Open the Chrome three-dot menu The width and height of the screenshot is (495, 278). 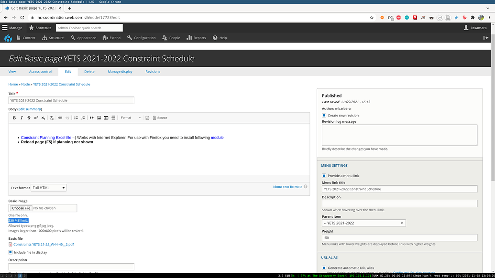click(489, 18)
